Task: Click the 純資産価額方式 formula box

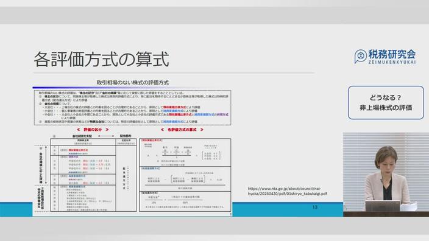Action: [185, 179]
